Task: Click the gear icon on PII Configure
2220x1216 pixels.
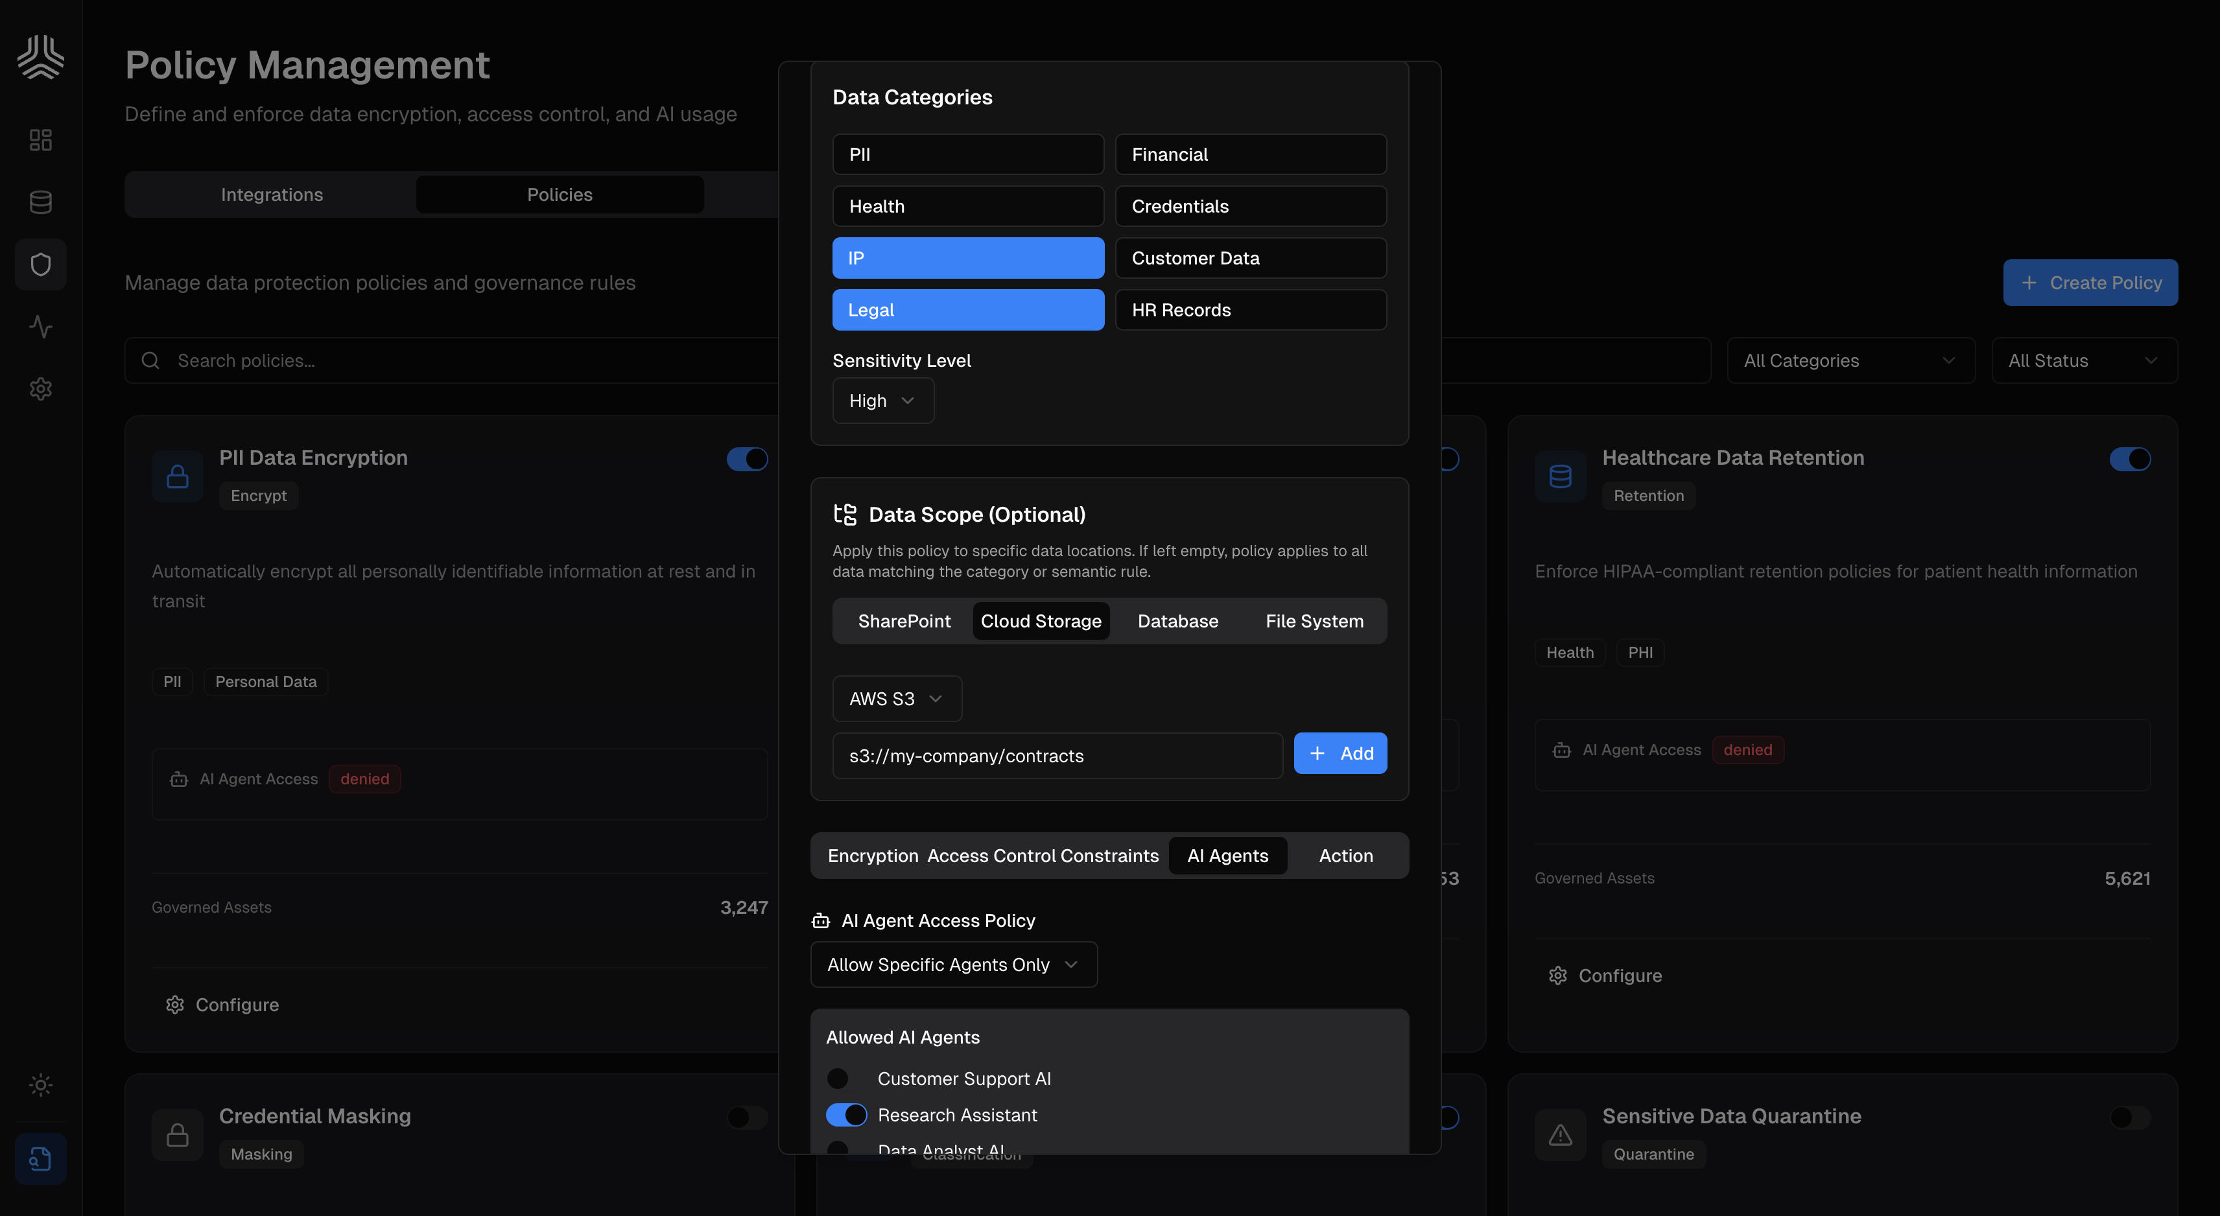Action: [175, 1005]
